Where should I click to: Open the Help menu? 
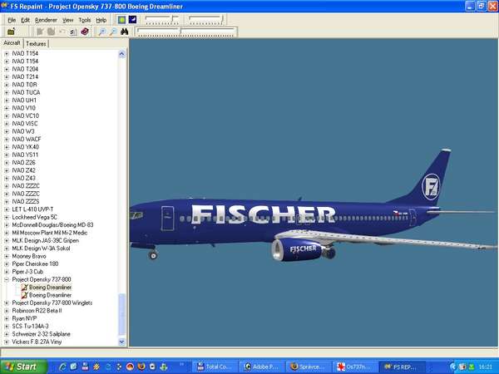[x=101, y=20]
